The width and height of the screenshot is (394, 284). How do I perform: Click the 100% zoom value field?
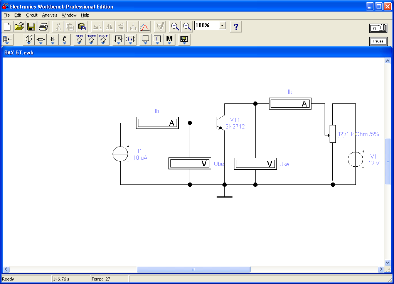coord(207,25)
